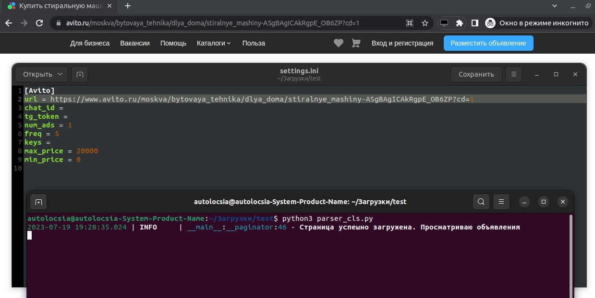Open the Помощь menu item
Image resolution: width=595 pixels, height=298 pixels.
[173, 43]
